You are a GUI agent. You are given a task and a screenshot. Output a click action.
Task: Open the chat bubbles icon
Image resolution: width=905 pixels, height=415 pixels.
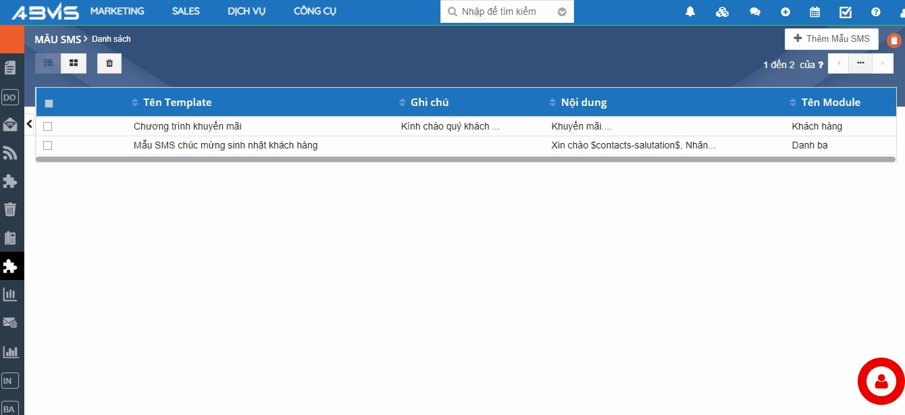click(755, 11)
